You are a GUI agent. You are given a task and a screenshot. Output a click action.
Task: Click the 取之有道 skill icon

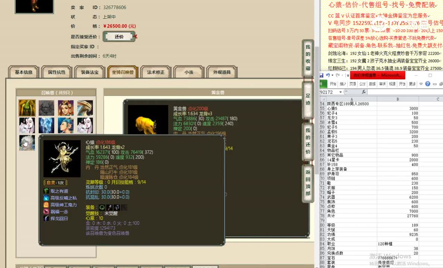(46, 191)
